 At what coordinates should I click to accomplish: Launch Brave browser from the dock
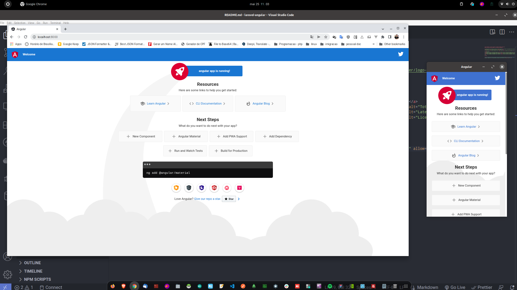coord(124,286)
